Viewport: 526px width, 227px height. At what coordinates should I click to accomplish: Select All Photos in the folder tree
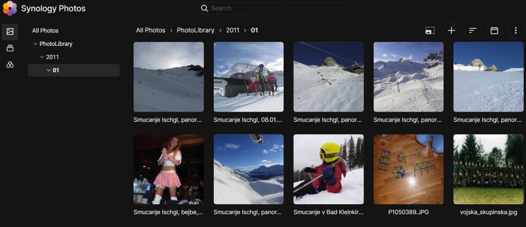pyautogui.click(x=45, y=31)
